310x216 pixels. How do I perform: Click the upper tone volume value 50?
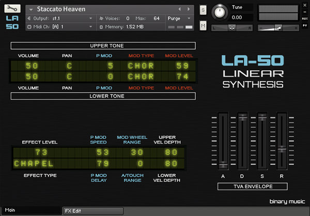32,66
